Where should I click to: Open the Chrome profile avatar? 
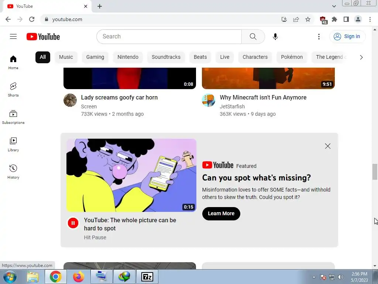point(358,19)
